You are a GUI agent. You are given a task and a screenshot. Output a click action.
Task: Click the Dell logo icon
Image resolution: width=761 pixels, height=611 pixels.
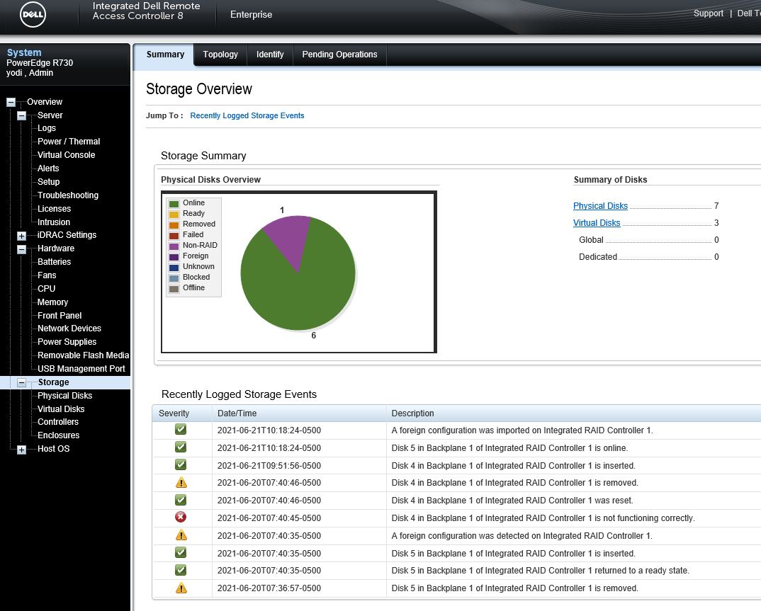coord(33,15)
